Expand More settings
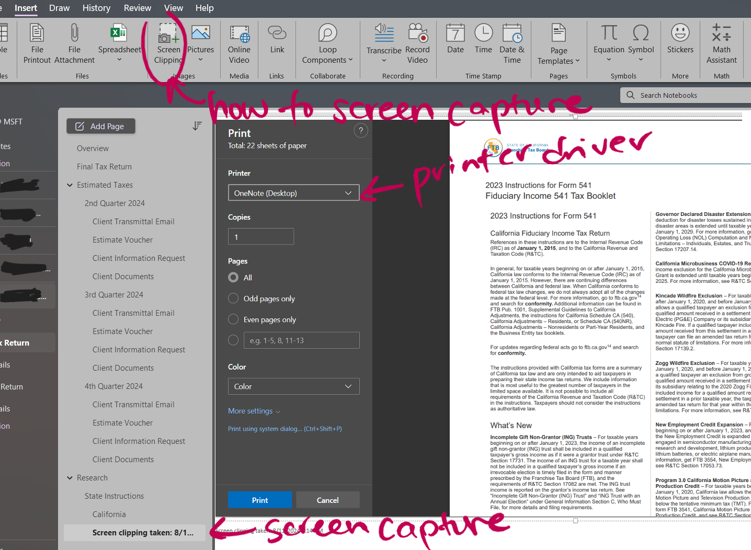 [254, 411]
